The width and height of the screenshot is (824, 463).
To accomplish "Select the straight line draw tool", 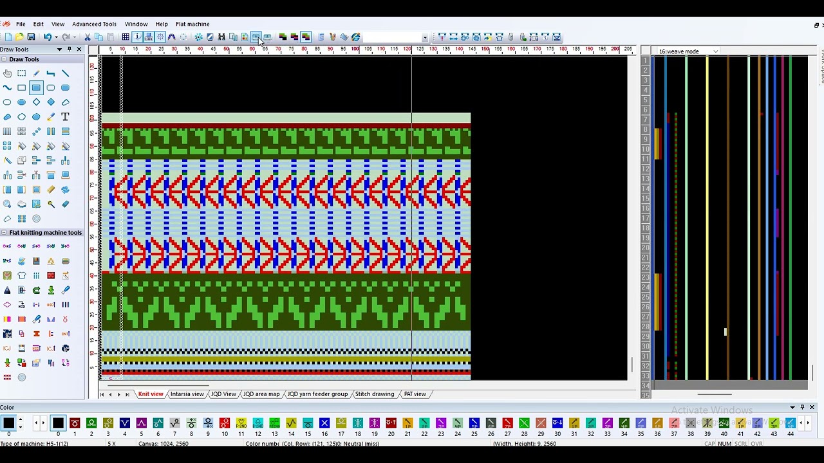I will point(65,73).
